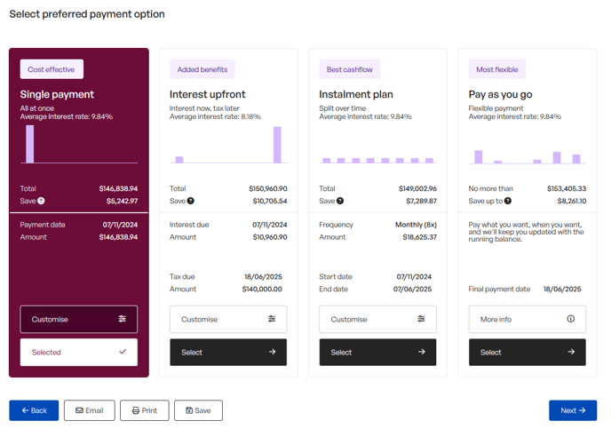Go back with the Back button
The width and height of the screenshot is (611, 429).
34,410
